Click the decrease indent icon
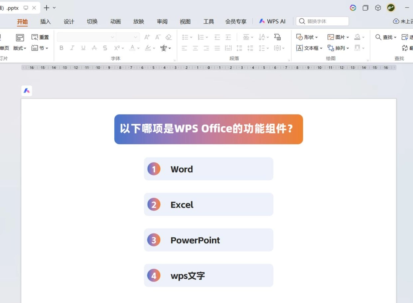This screenshot has width=413, height=303. pyautogui.click(x=217, y=37)
